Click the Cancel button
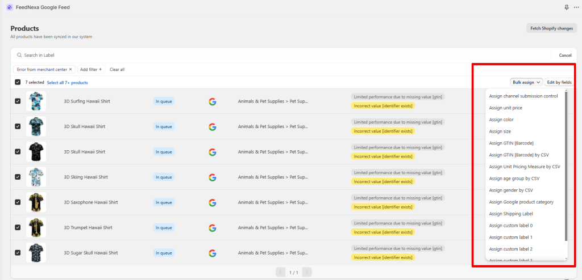 pyautogui.click(x=565, y=55)
